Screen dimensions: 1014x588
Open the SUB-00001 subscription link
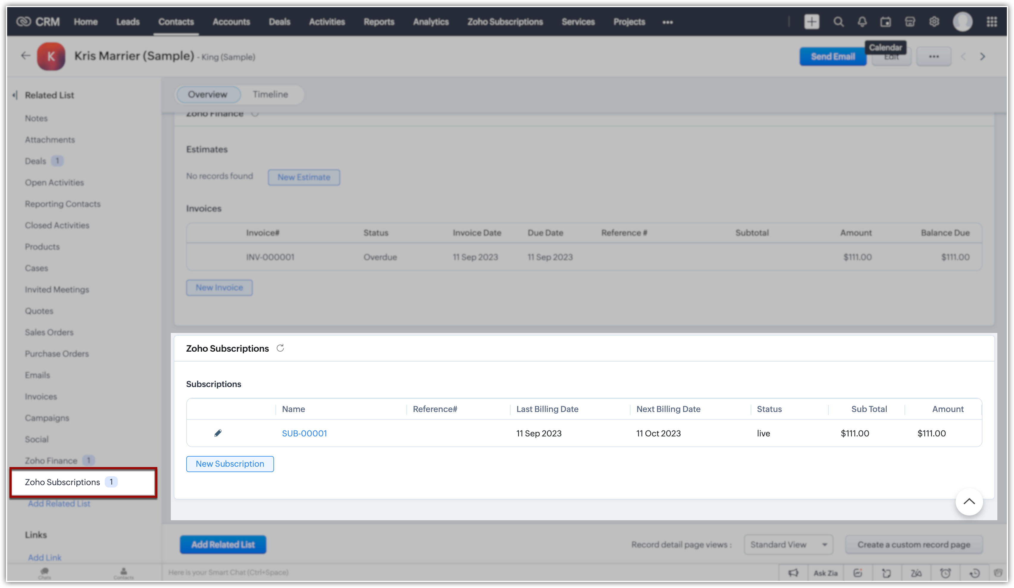pyautogui.click(x=304, y=433)
